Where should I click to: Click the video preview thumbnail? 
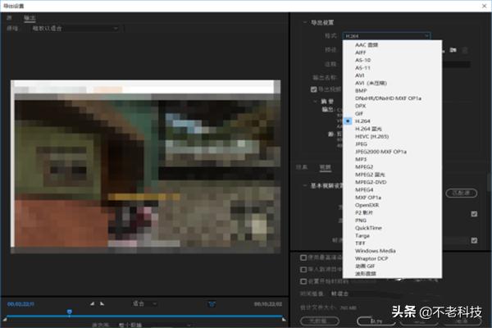pyautogui.click(x=146, y=166)
